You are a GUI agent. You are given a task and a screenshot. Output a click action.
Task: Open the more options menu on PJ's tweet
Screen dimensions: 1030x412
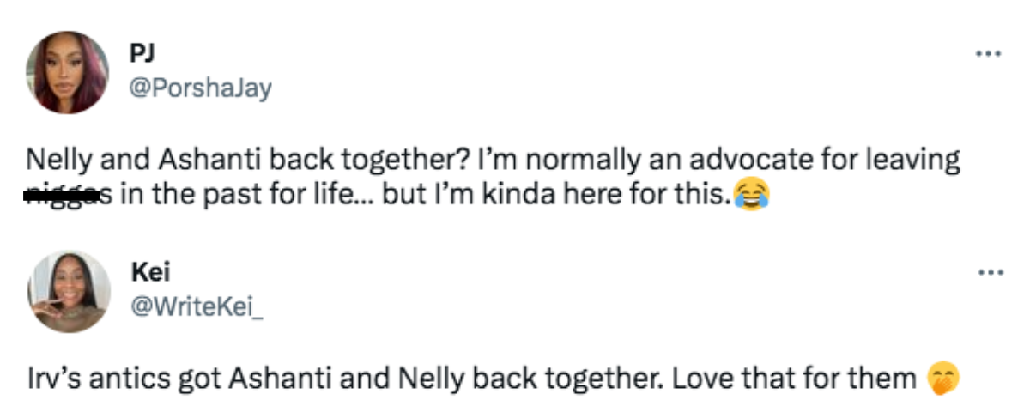(989, 52)
